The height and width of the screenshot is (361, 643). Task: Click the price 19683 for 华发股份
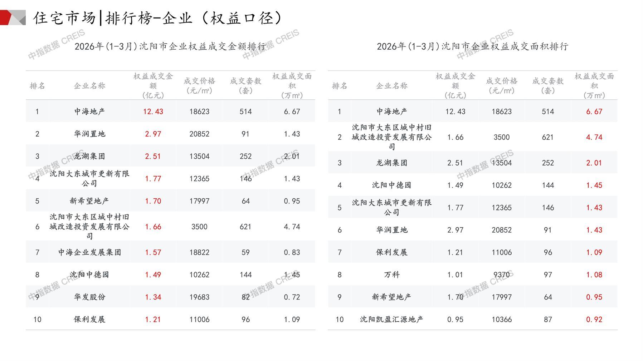[x=199, y=297]
